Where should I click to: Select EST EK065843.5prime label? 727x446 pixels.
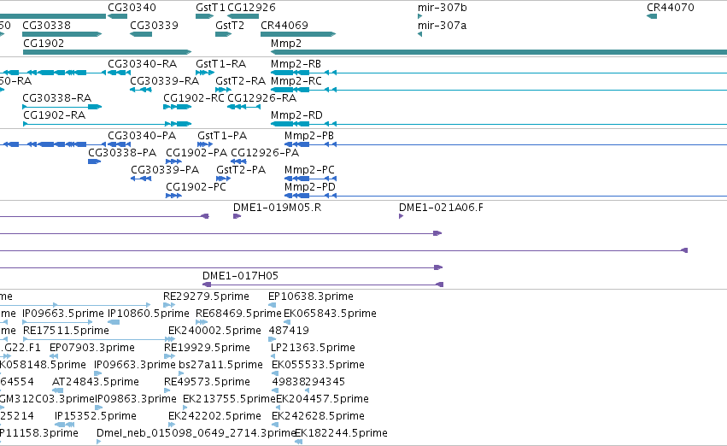(x=330, y=314)
